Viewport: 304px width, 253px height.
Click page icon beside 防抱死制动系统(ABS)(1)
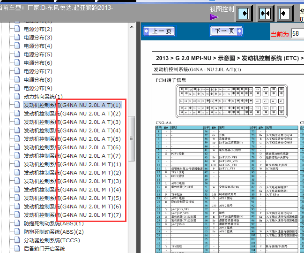tap(17, 223)
